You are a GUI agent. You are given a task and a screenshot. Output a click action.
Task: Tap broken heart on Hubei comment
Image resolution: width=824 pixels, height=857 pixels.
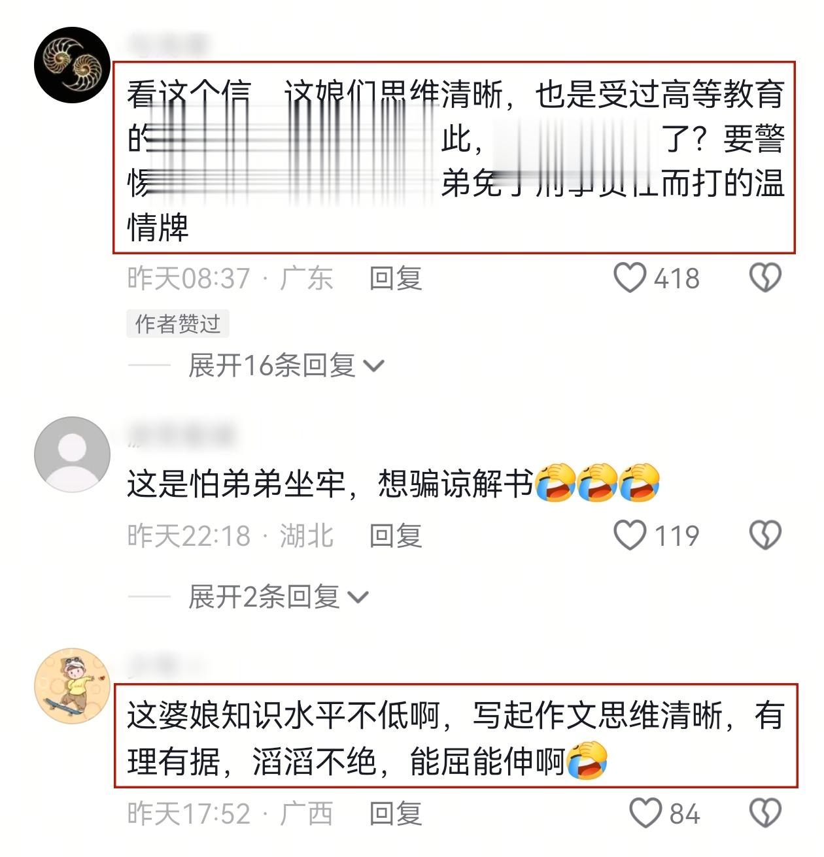[x=764, y=535]
